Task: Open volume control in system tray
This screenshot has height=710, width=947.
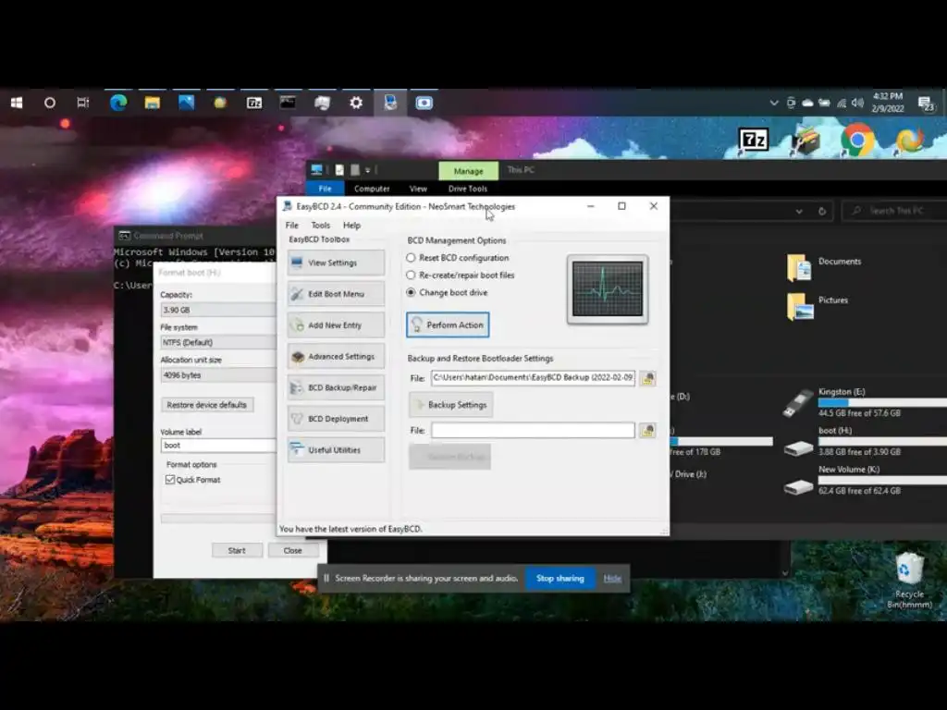Action: [857, 104]
